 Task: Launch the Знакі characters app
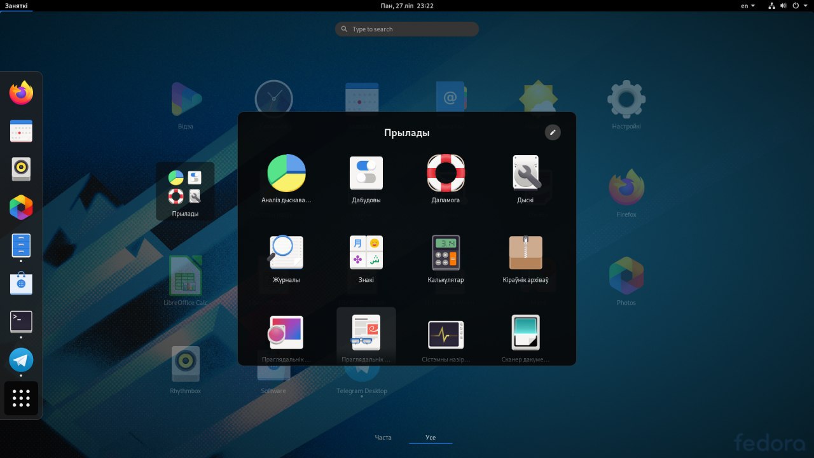[x=366, y=258]
